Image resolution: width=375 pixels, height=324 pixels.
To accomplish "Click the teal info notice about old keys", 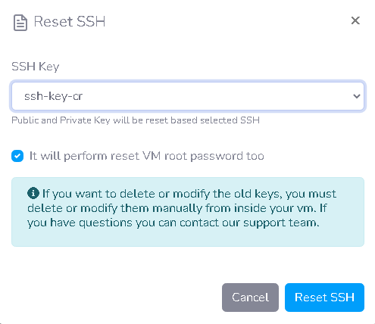I will coord(188,212).
